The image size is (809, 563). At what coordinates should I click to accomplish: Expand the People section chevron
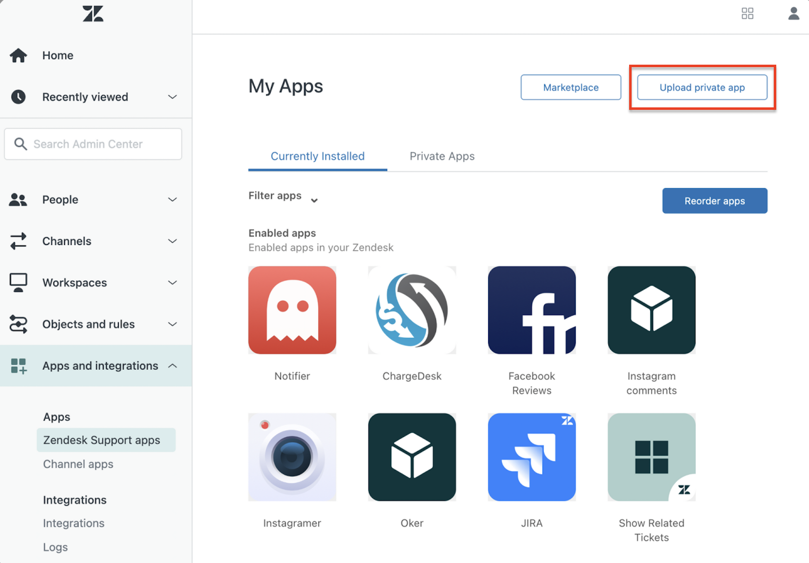click(172, 199)
